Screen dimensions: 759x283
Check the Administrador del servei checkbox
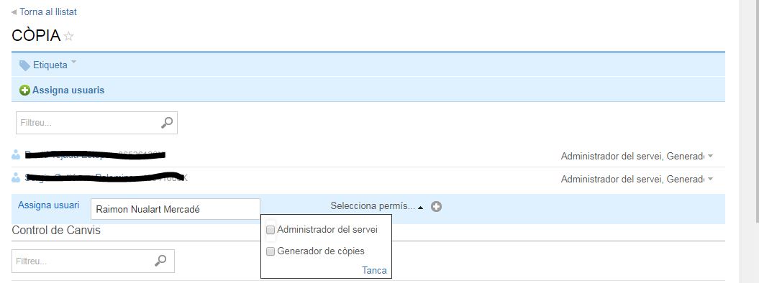(271, 230)
